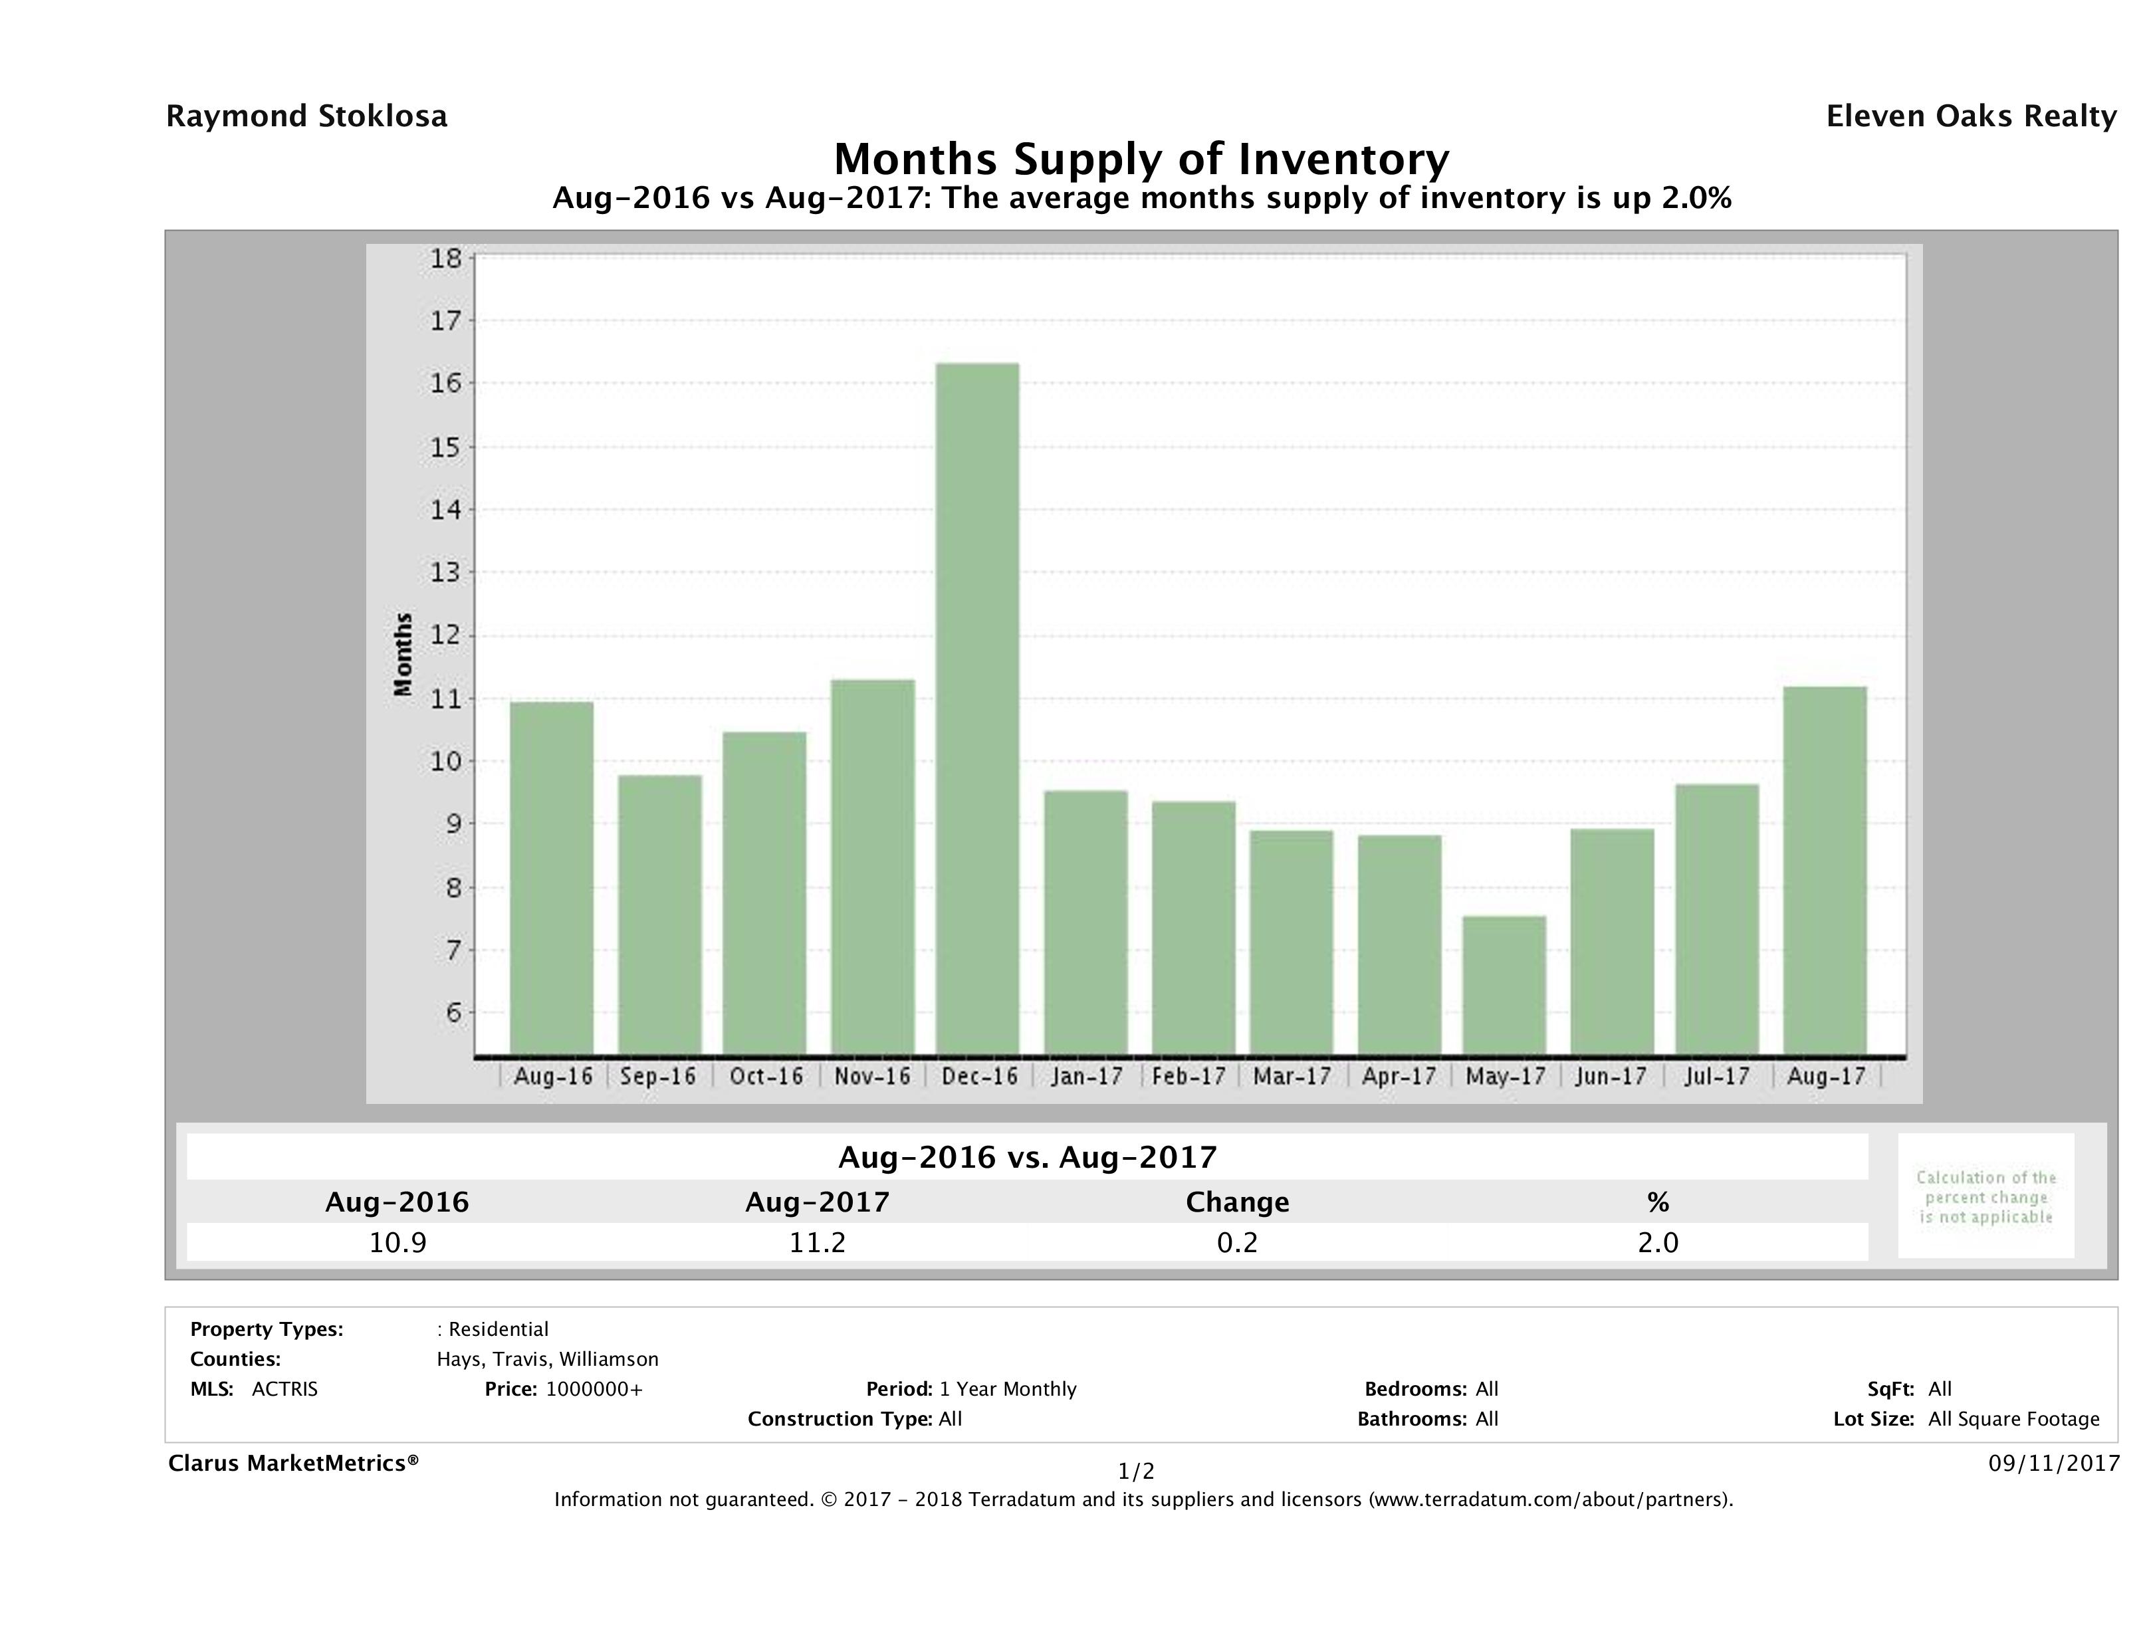This screenshot has width=2145, height=1627.
Task: Click the Mar-17 x-axis label
Action: point(1292,1076)
